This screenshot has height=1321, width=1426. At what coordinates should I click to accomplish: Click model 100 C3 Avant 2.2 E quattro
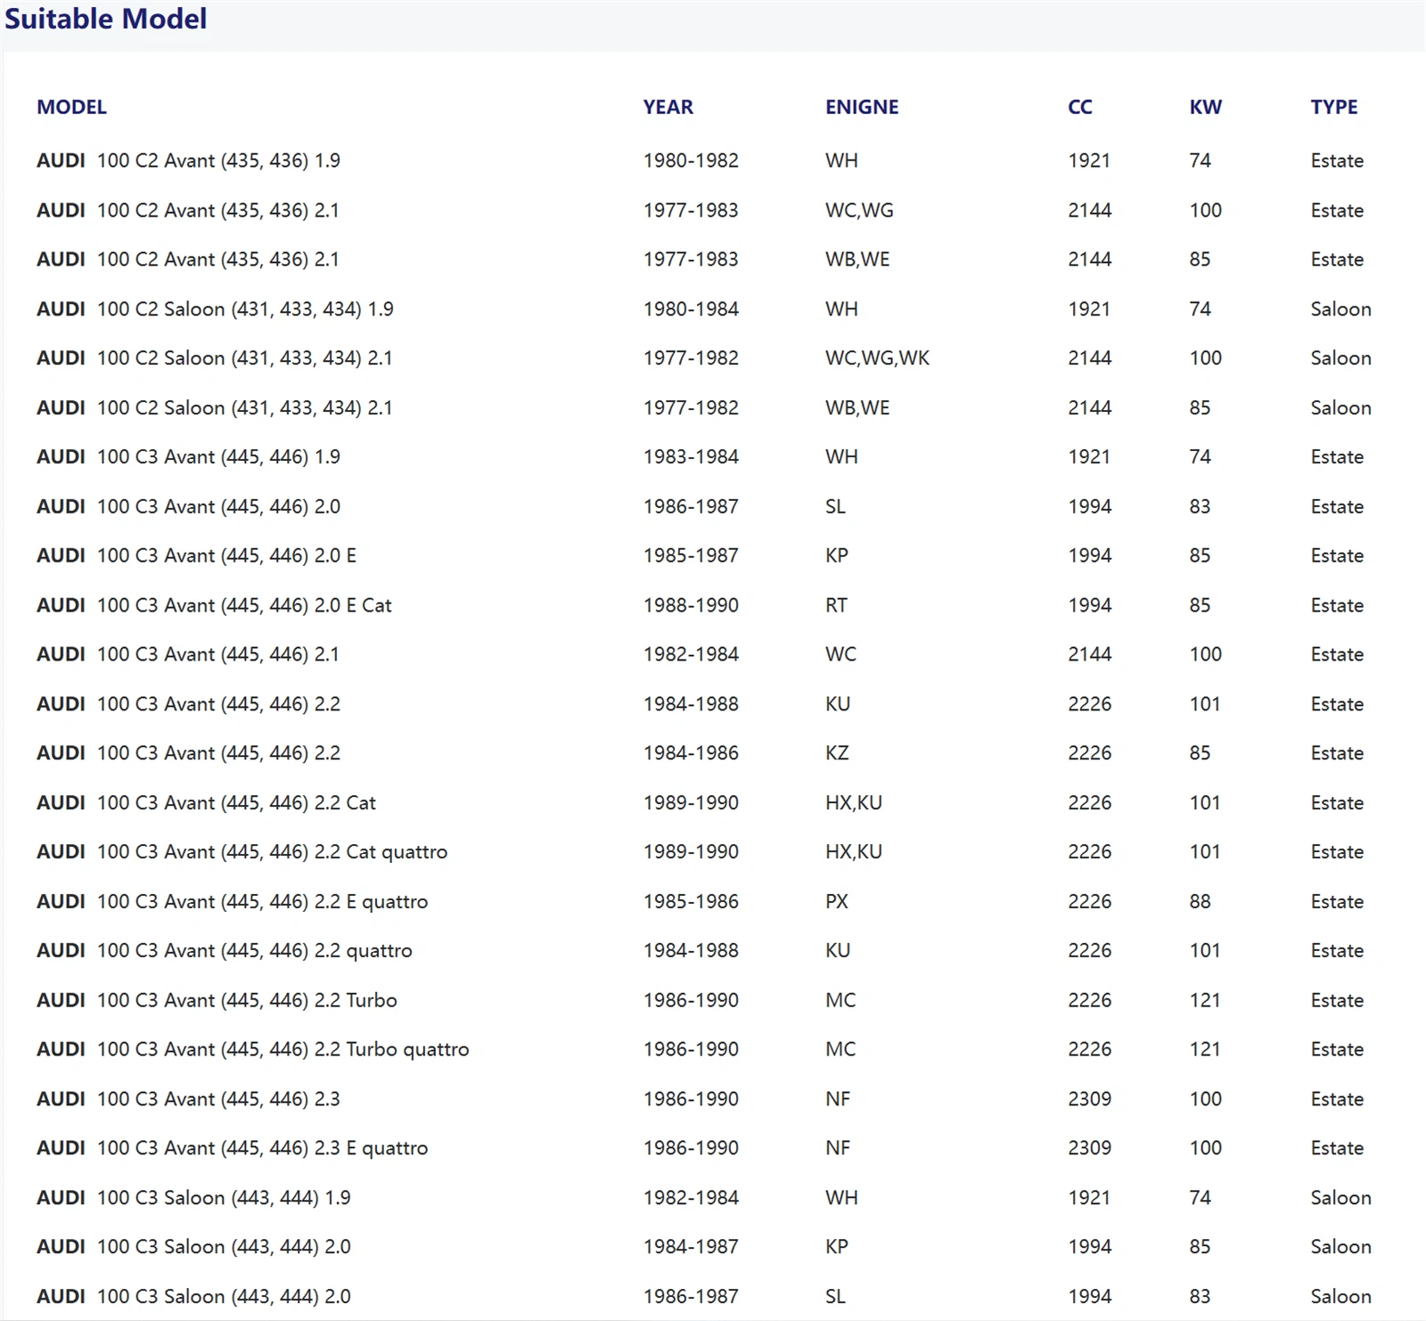click(262, 901)
